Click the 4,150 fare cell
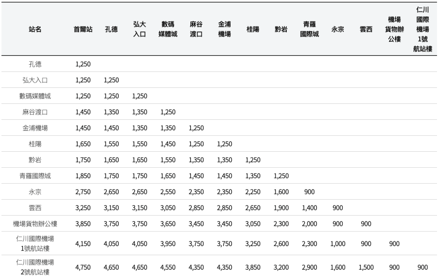The width and height of the screenshot is (445, 278). (x=83, y=243)
